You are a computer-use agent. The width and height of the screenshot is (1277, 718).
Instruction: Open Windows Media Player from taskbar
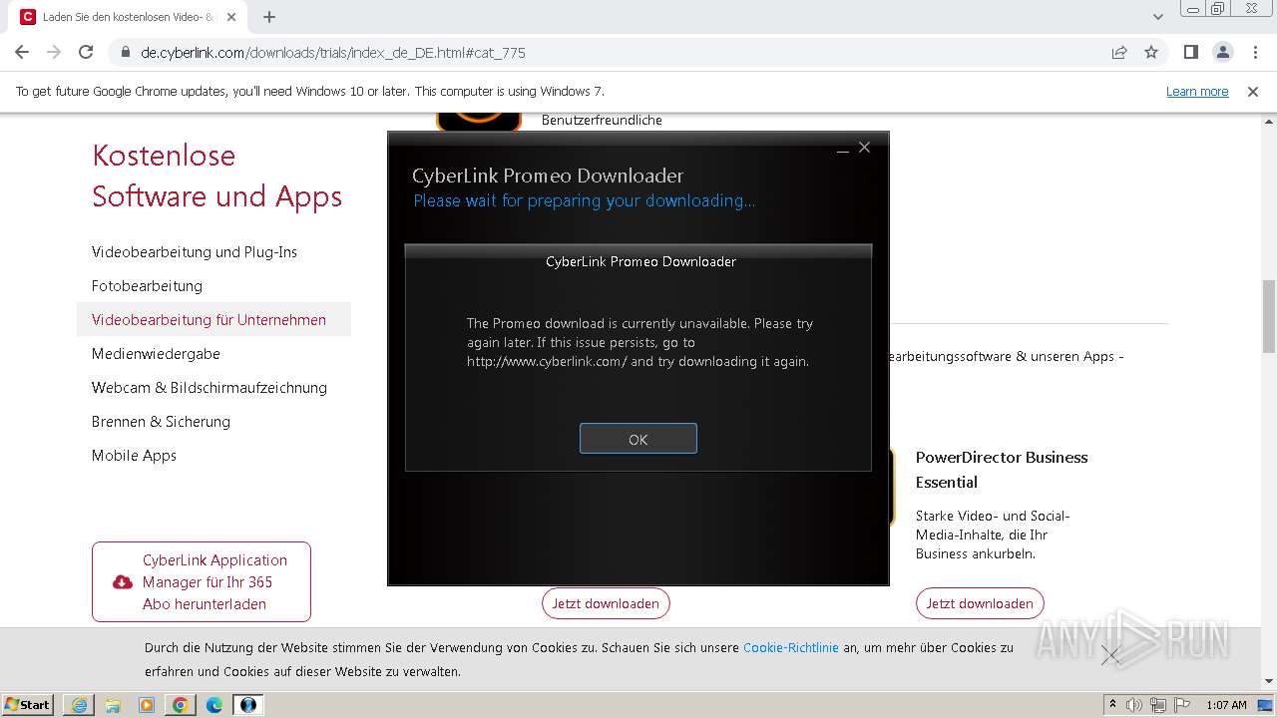pyautogui.click(x=147, y=704)
